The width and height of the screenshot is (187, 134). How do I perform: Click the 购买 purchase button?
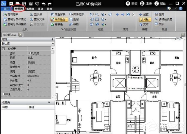[132, 4]
